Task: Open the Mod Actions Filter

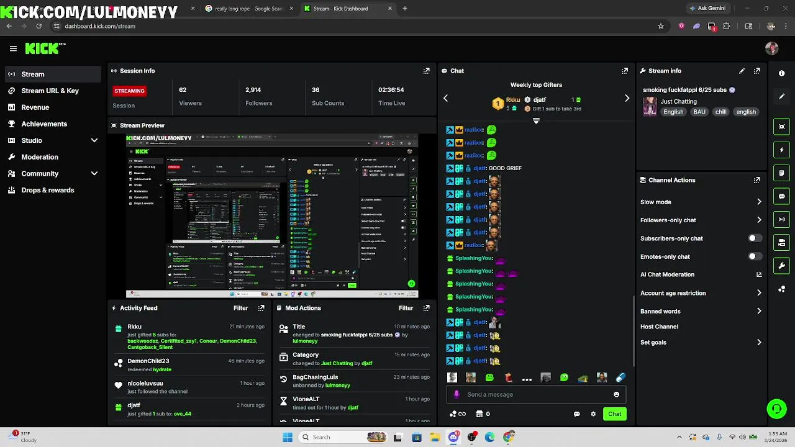Action: 406,308
